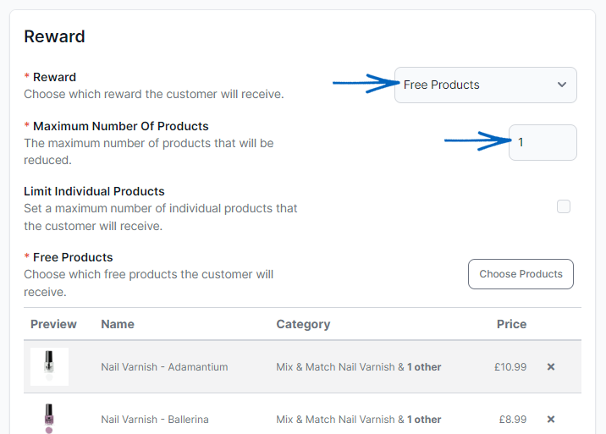Viewport: 606px width, 434px height.
Task: Click the Limit Individual Products label
Action: click(x=94, y=191)
